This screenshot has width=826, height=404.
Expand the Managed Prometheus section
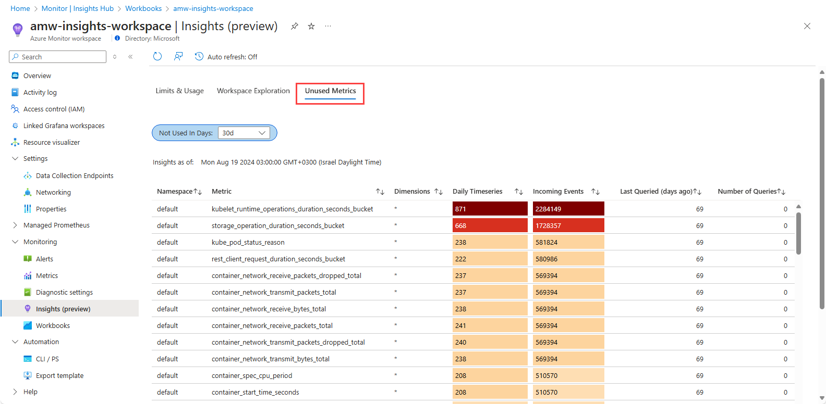tap(15, 225)
